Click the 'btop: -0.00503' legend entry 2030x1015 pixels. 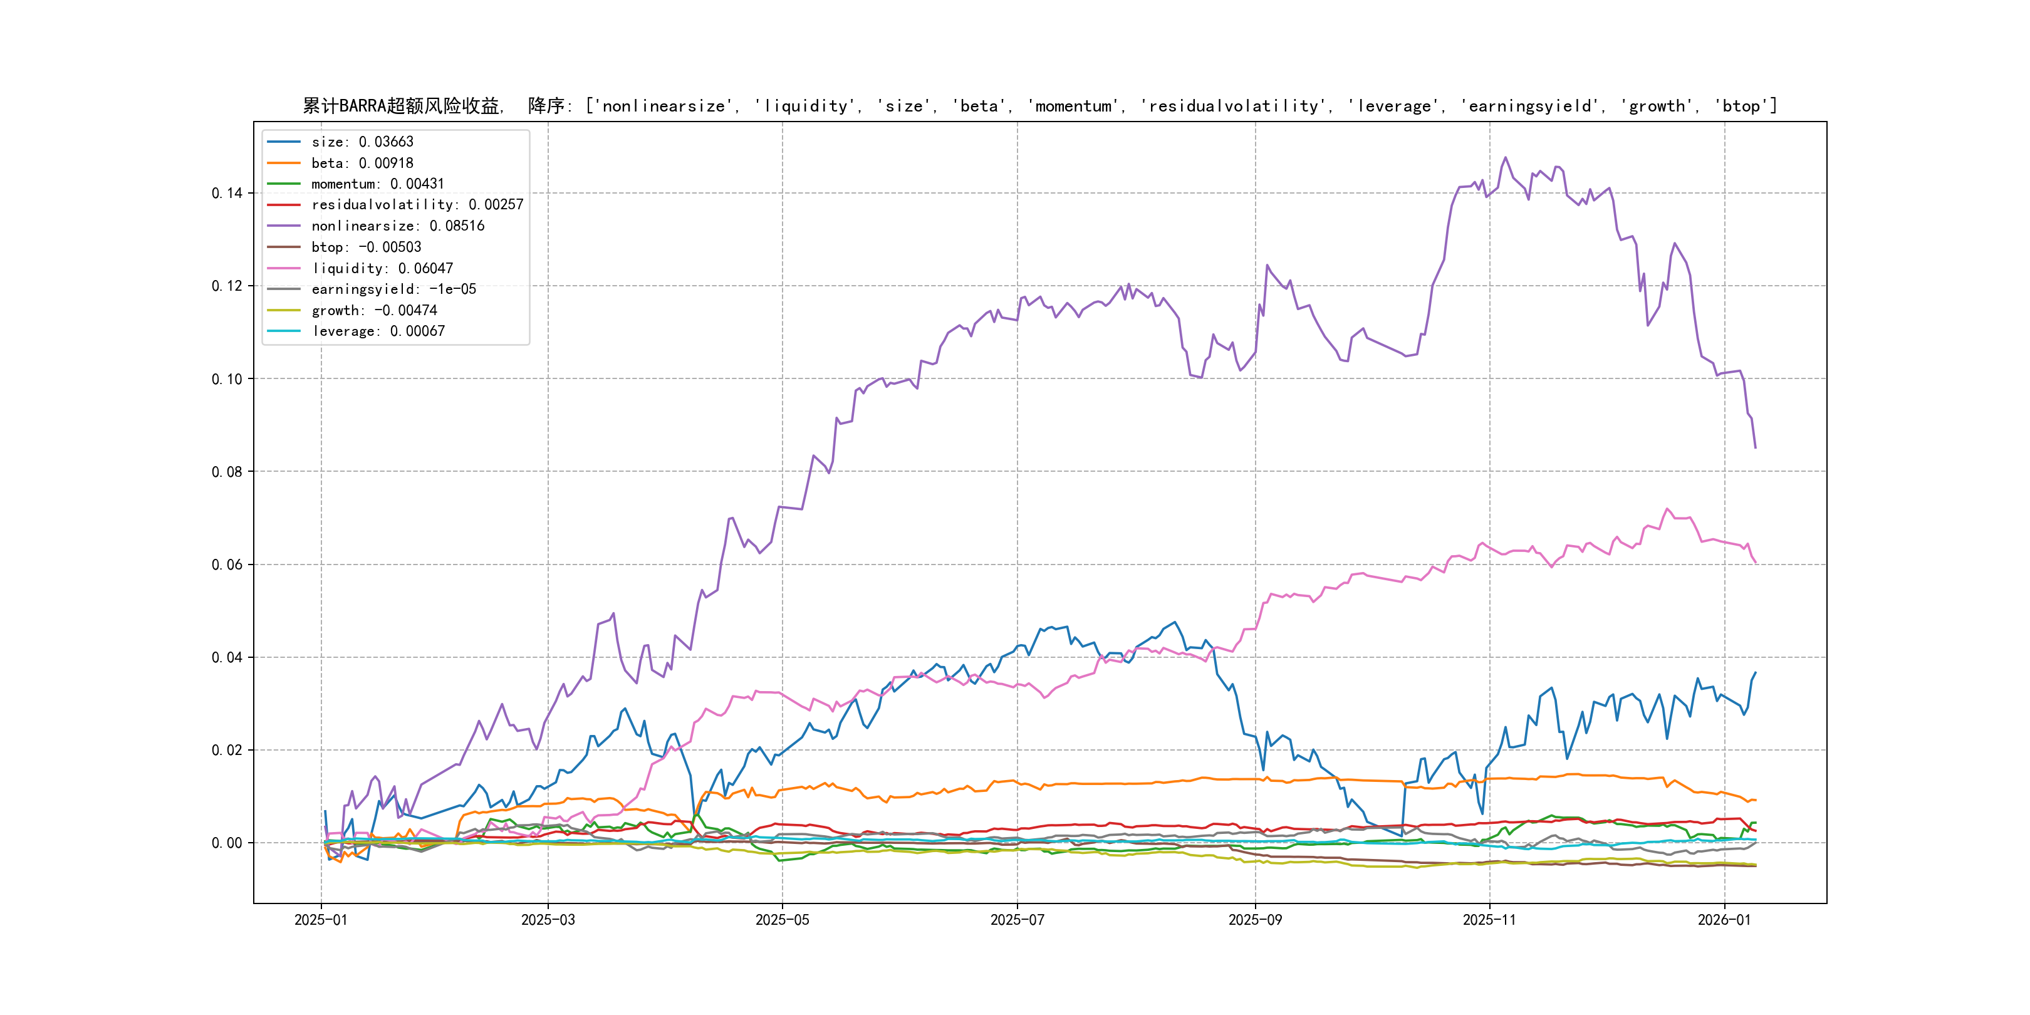(366, 247)
